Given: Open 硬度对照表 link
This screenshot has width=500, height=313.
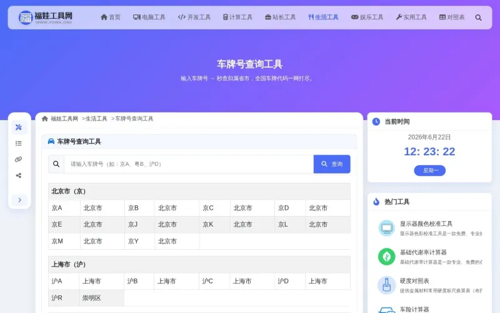Looking at the screenshot, I should pyautogui.click(x=414, y=280).
